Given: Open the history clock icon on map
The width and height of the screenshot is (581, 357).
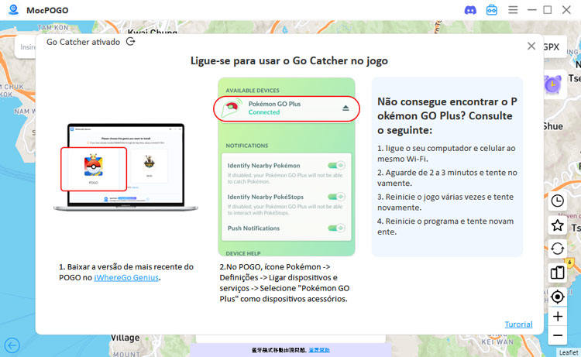Looking at the screenshot, I should [557, 201].
